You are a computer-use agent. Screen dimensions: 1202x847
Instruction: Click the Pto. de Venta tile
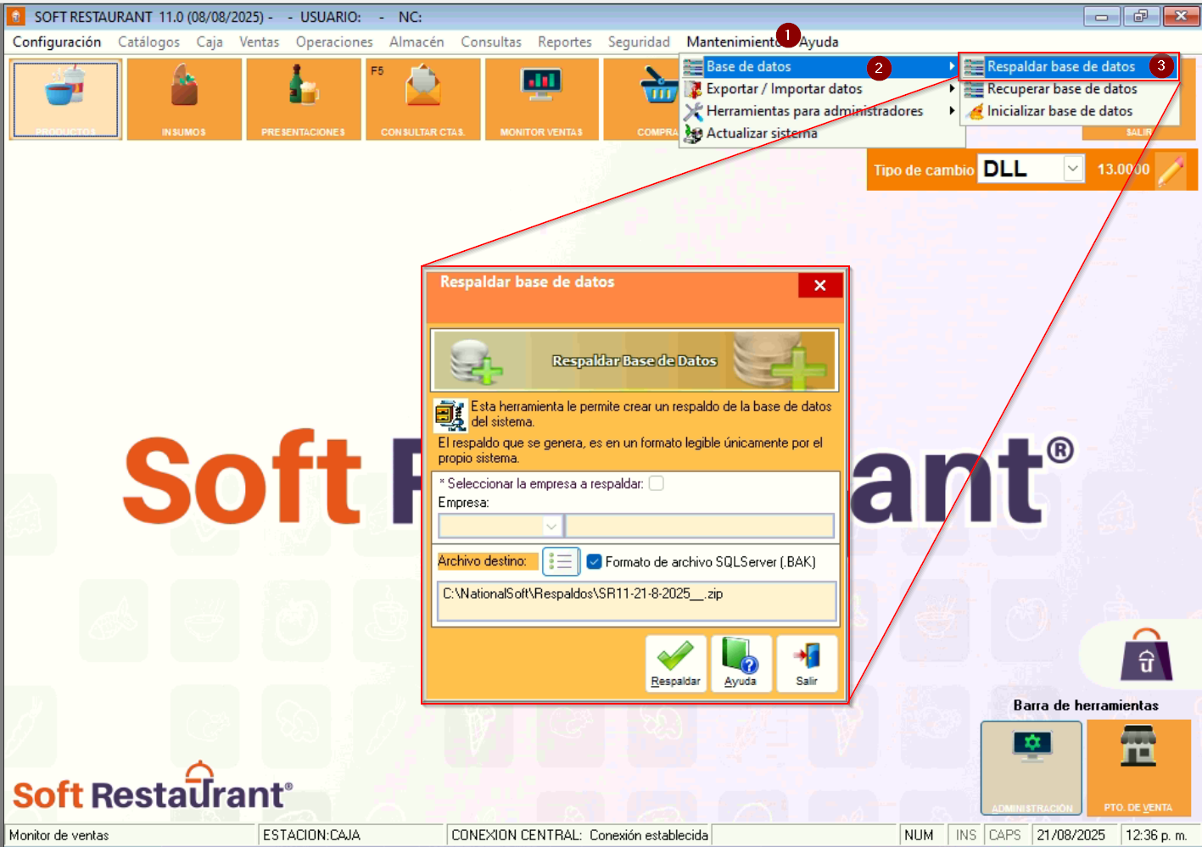(x=1138, y=768)
